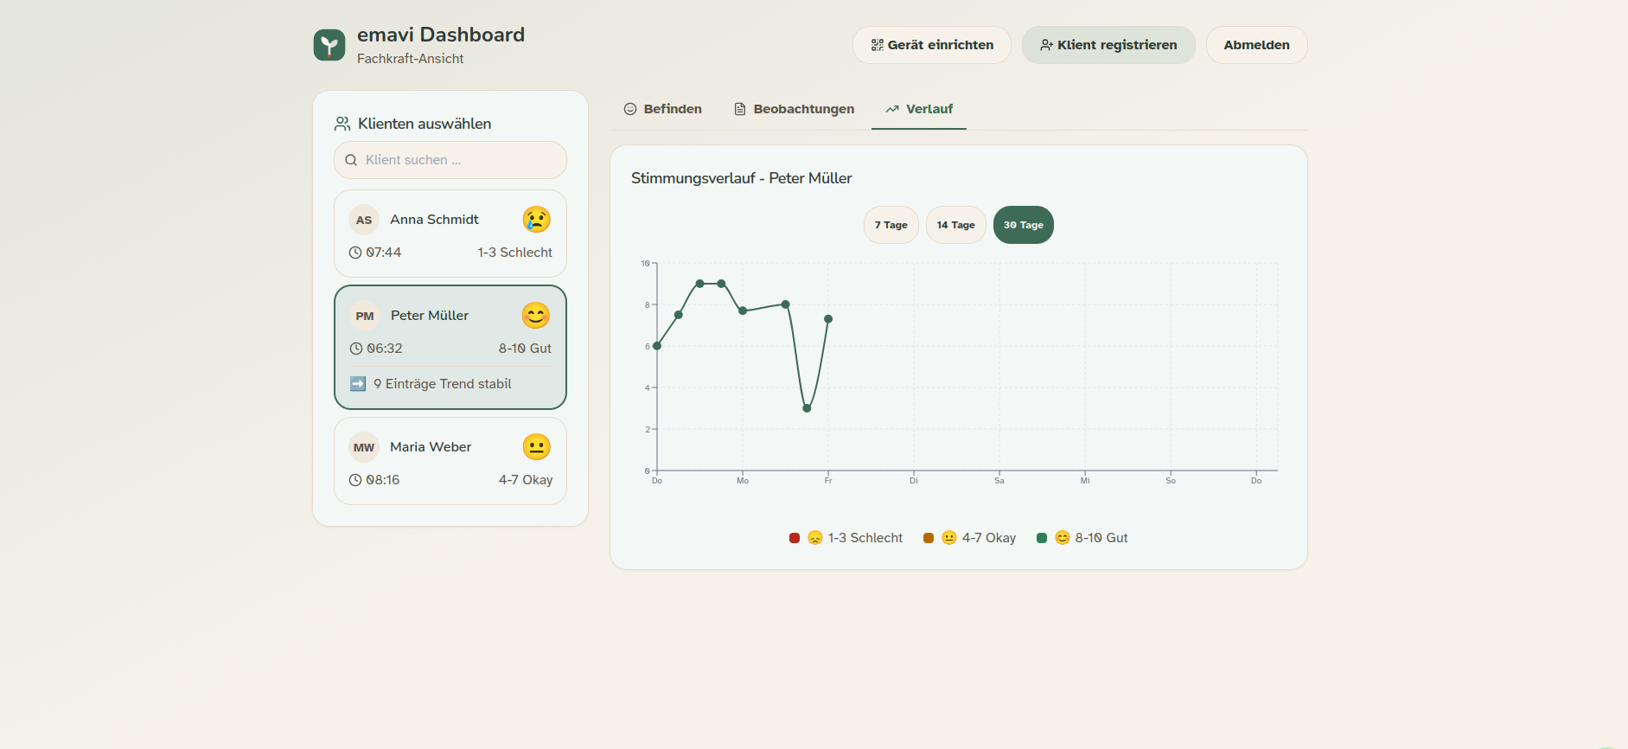Click the Klient registrieren button
The width and height of the screenshot is (1628, 749).
[1108, 45]
